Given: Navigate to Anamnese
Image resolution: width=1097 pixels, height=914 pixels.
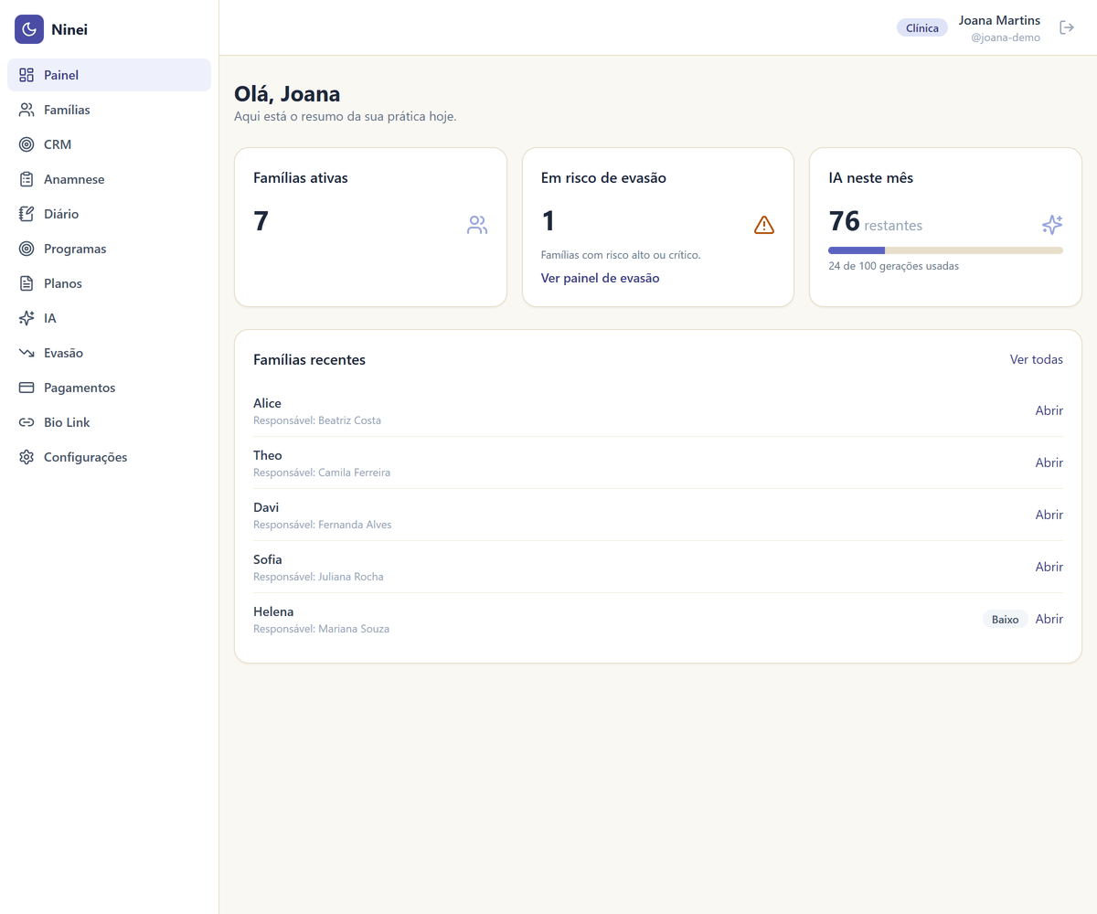Looking at the screenshot, I should (109, 179).
